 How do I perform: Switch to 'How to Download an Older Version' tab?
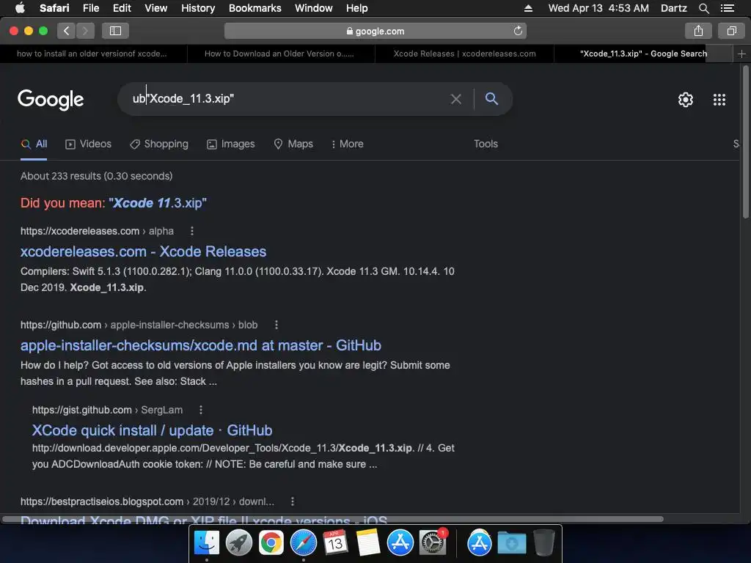pos(279,54)
